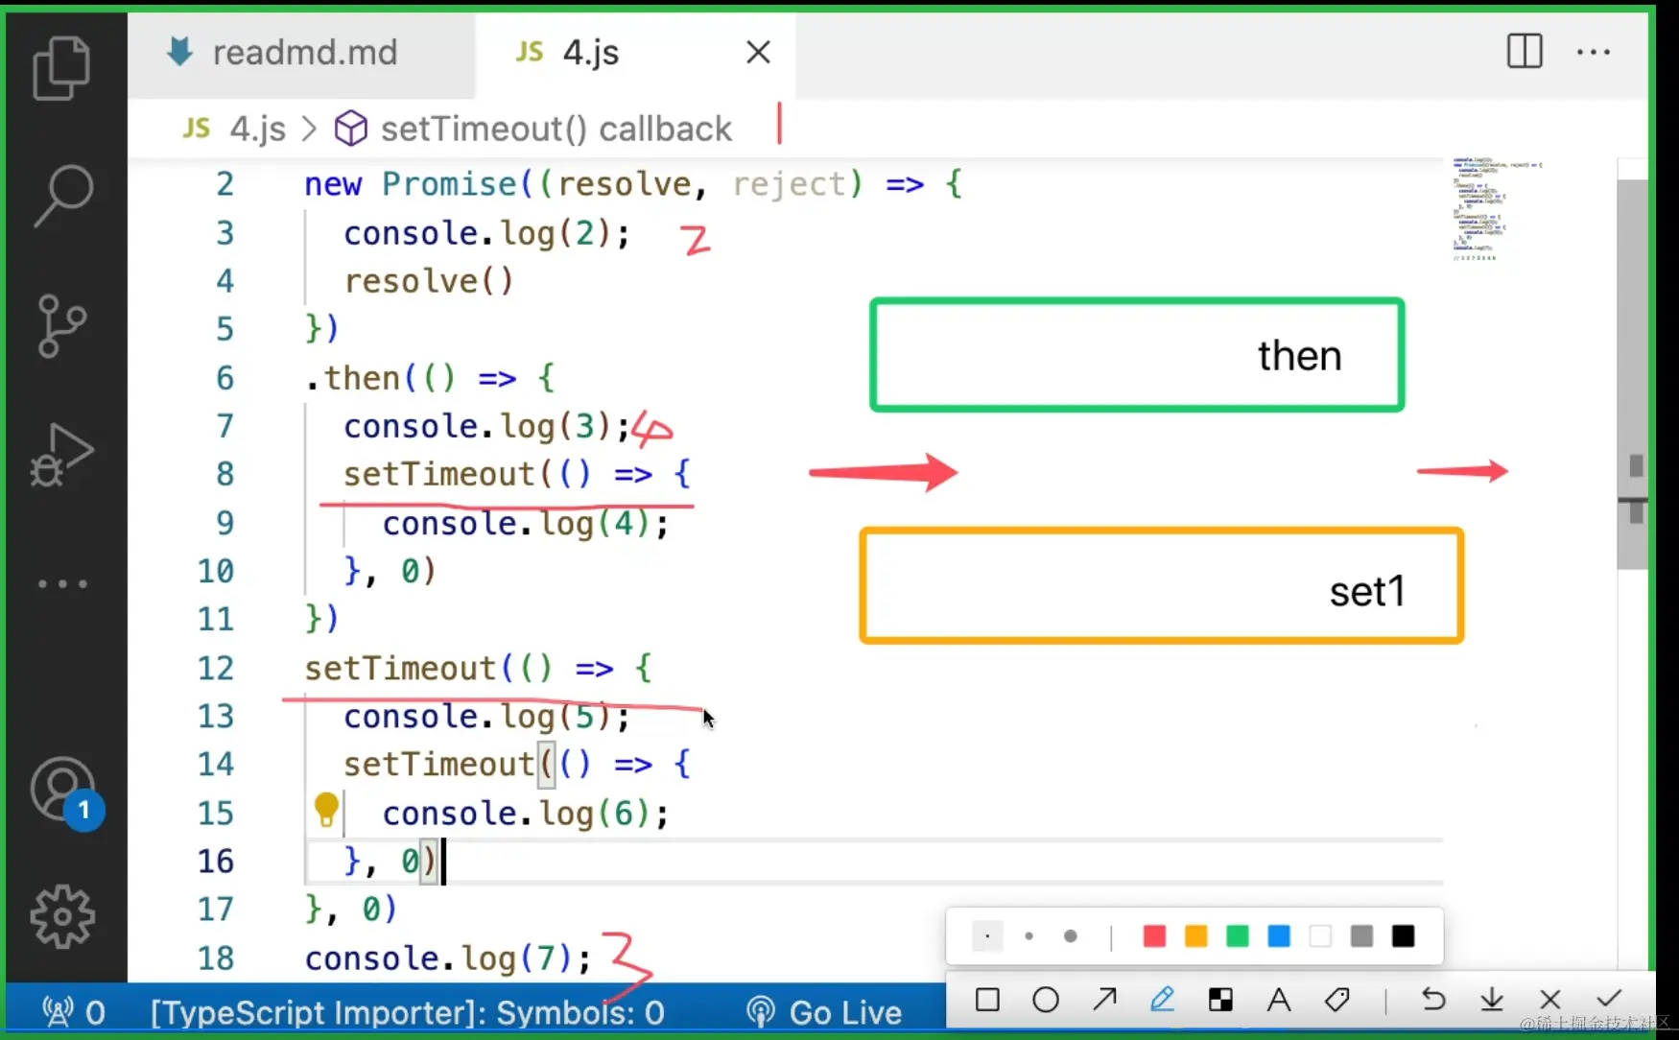Select the arrow annotation tool
Screen dimensions: 1679x1040
(1104, 1000)
